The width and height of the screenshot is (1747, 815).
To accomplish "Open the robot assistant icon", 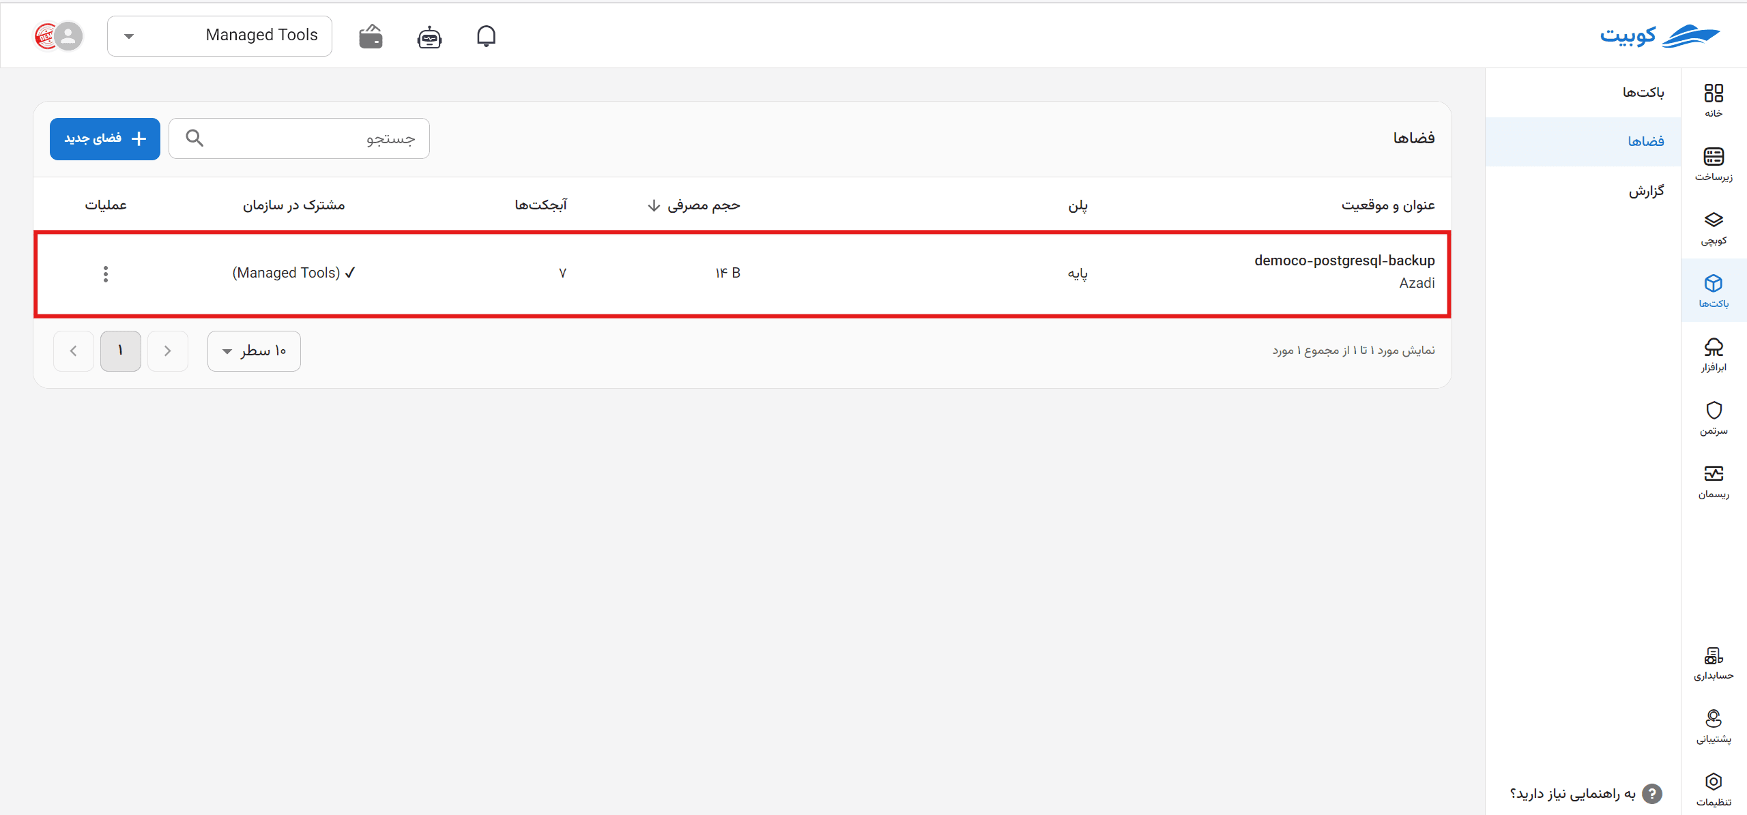I will point(429,37).
